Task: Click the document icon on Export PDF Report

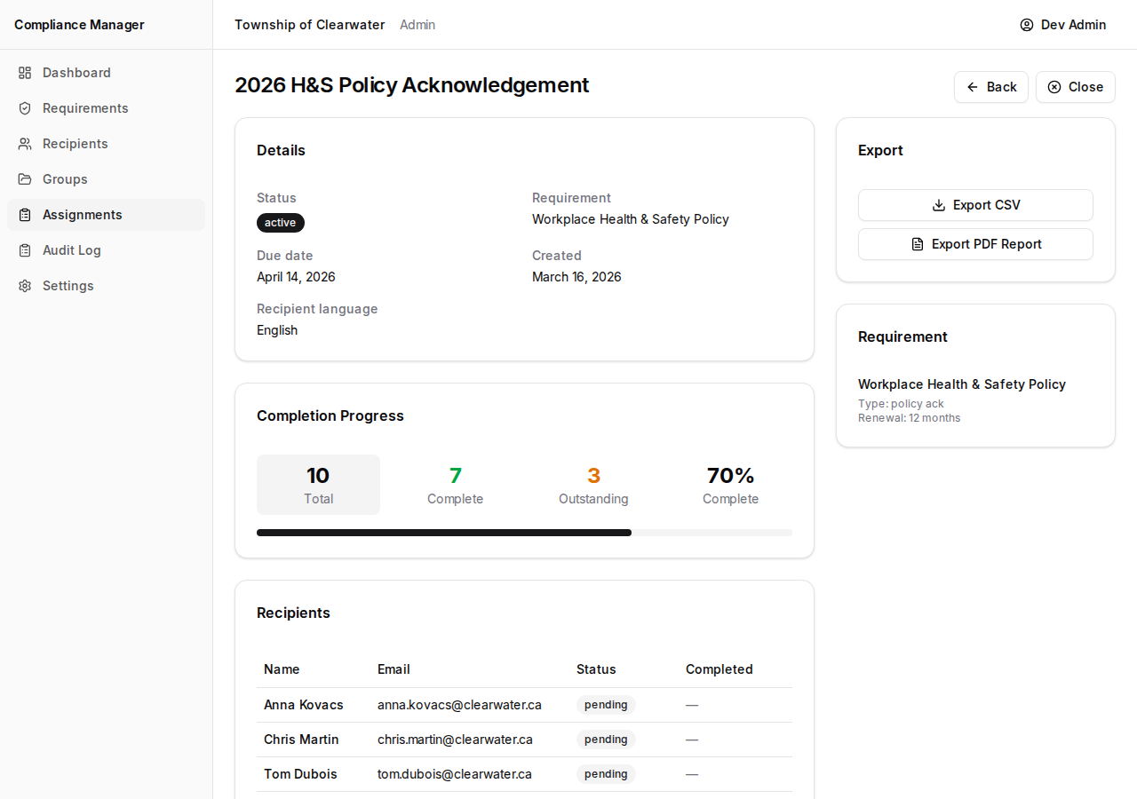Action: coord(918,244)
